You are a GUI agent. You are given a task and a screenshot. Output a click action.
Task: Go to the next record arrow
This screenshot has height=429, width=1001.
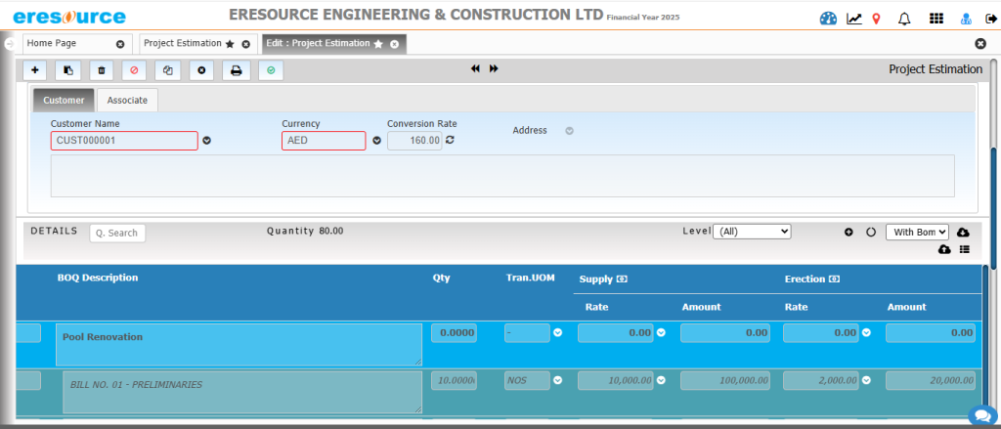click(x=494, y=68)
